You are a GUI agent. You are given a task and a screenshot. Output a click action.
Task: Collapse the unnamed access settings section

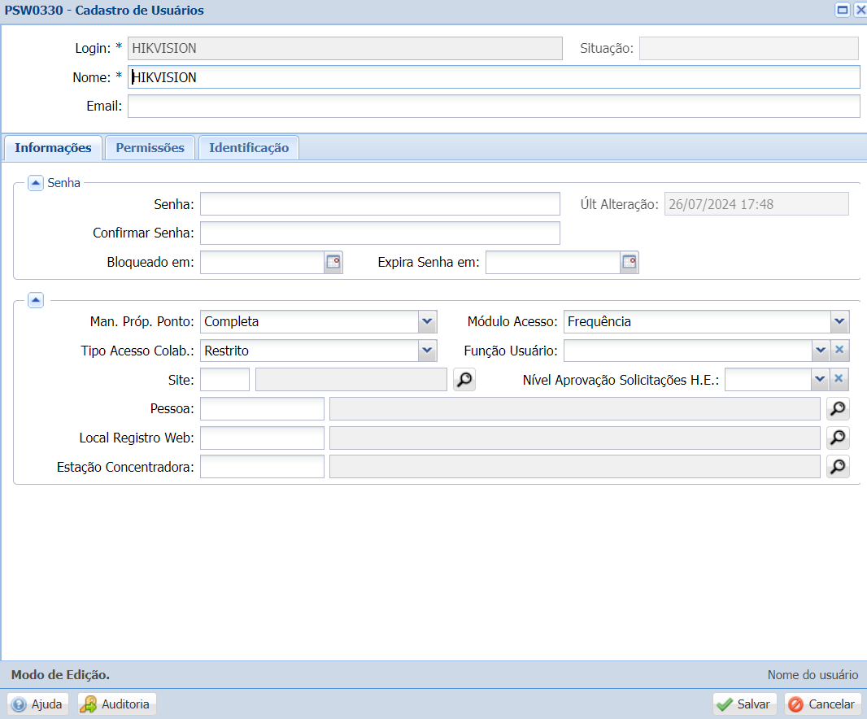click(x=36, y=300)
